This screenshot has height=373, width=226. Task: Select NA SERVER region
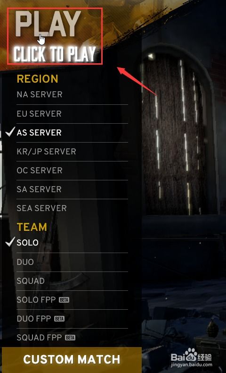(72, 95)
